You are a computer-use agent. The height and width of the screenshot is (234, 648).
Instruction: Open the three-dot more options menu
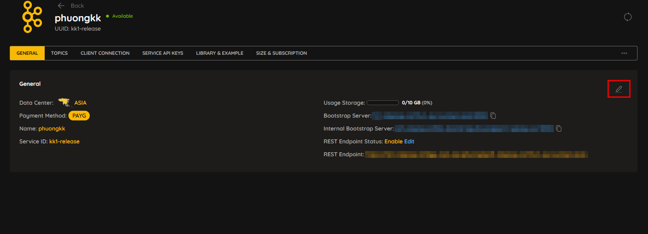coord(624,53)
